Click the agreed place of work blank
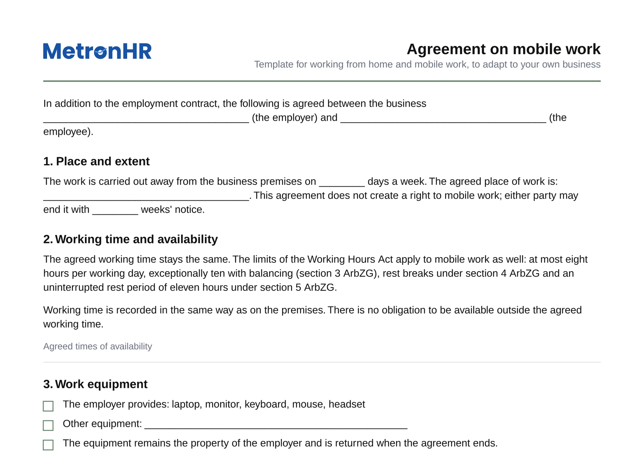644x455 pixels. 146,196
